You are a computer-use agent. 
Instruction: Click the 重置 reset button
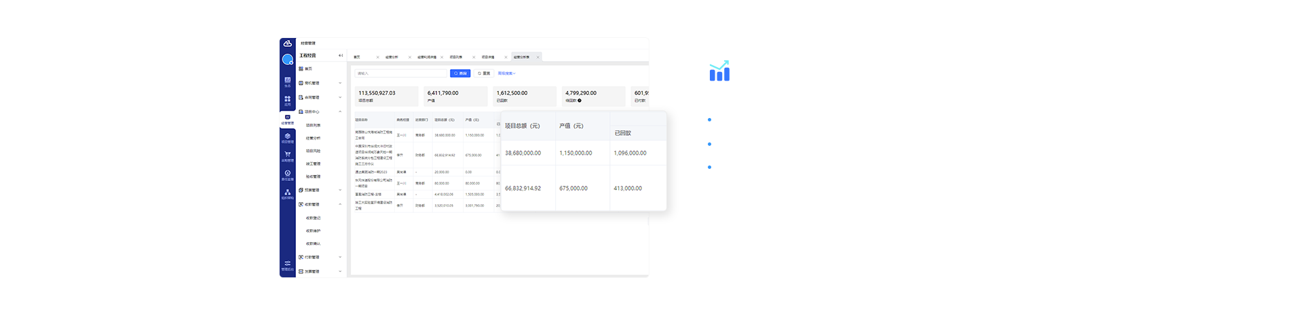tap(484, 73)
